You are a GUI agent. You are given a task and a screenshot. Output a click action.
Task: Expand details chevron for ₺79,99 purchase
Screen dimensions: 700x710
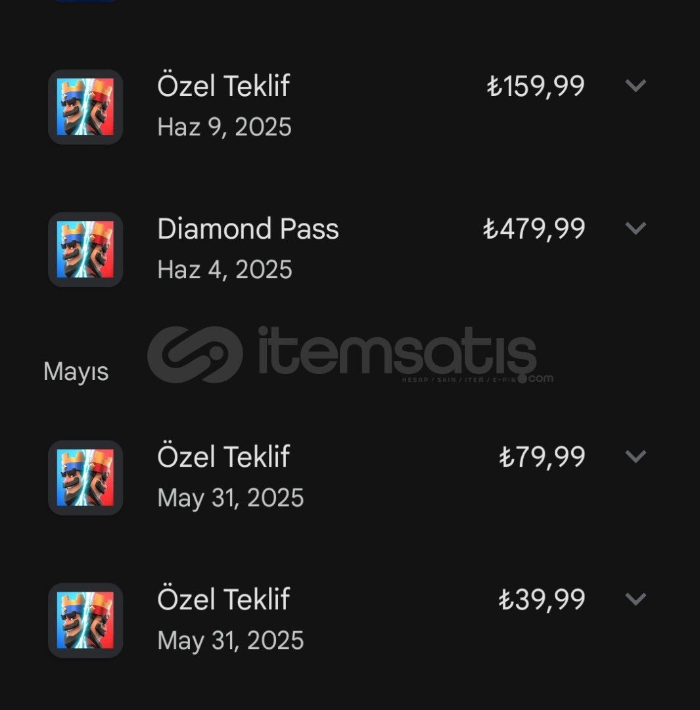pyautogui.click(x=636, y=456)
